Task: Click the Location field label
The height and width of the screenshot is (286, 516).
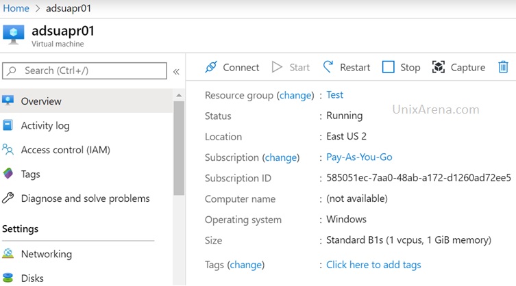Action: [223, 137]
